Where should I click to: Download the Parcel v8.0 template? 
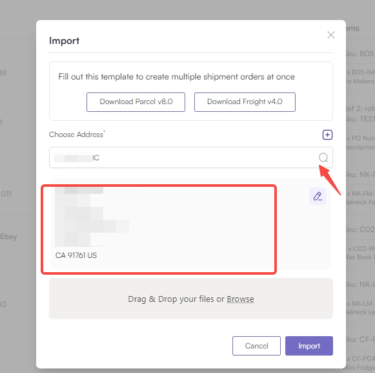[136, 101]
